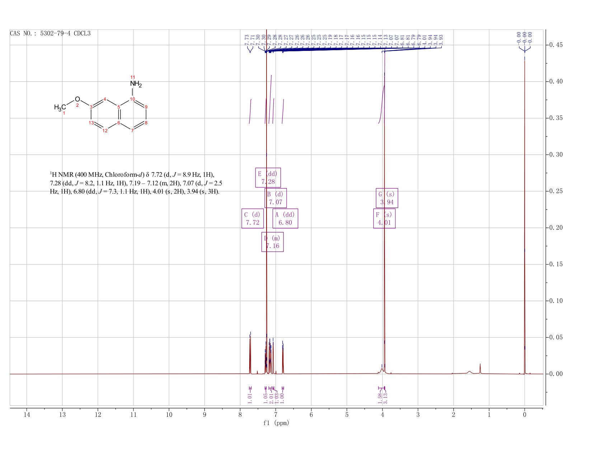Select the E (dd) 7.28 multiplet box
The height and width of the screenshot is (457, 592).
(x=268, y=177)
